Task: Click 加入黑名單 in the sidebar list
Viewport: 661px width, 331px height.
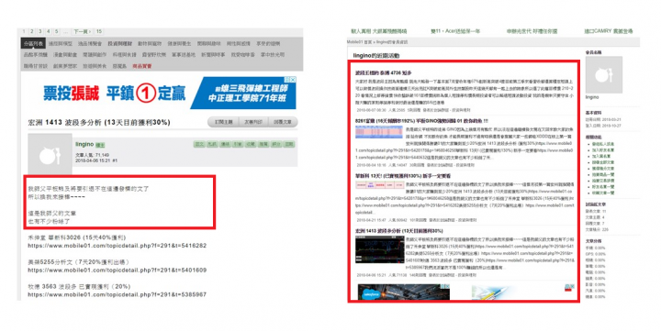Action: point(601,156)
